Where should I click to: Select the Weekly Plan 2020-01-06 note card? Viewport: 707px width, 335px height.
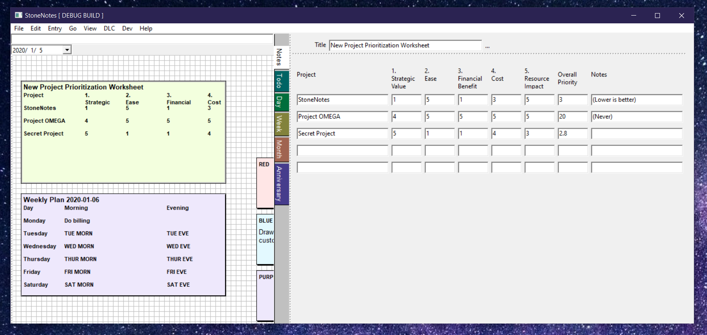pos(123,245)
